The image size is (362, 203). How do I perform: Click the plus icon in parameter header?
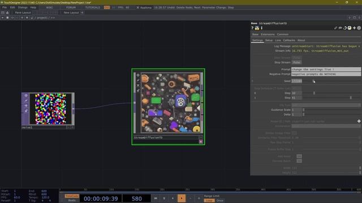(x=354, y=28)
